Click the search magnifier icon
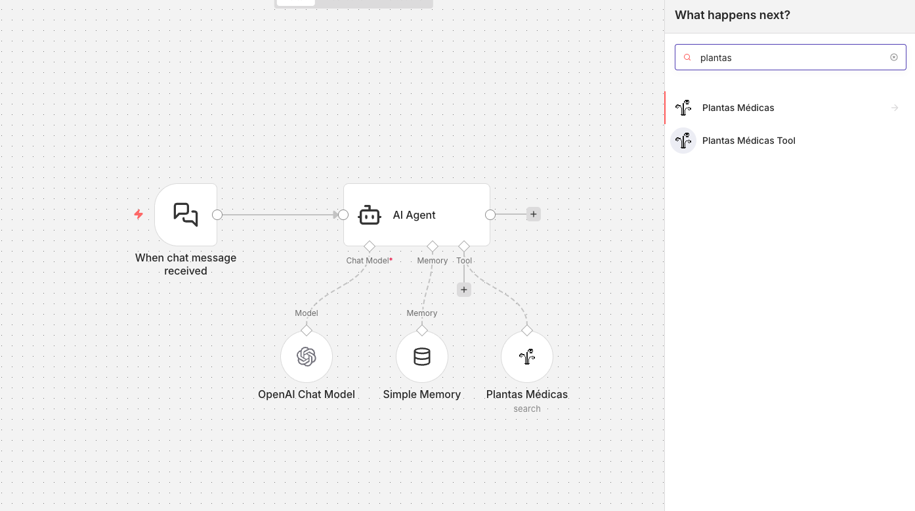915x511 pixels. [687, 58]
